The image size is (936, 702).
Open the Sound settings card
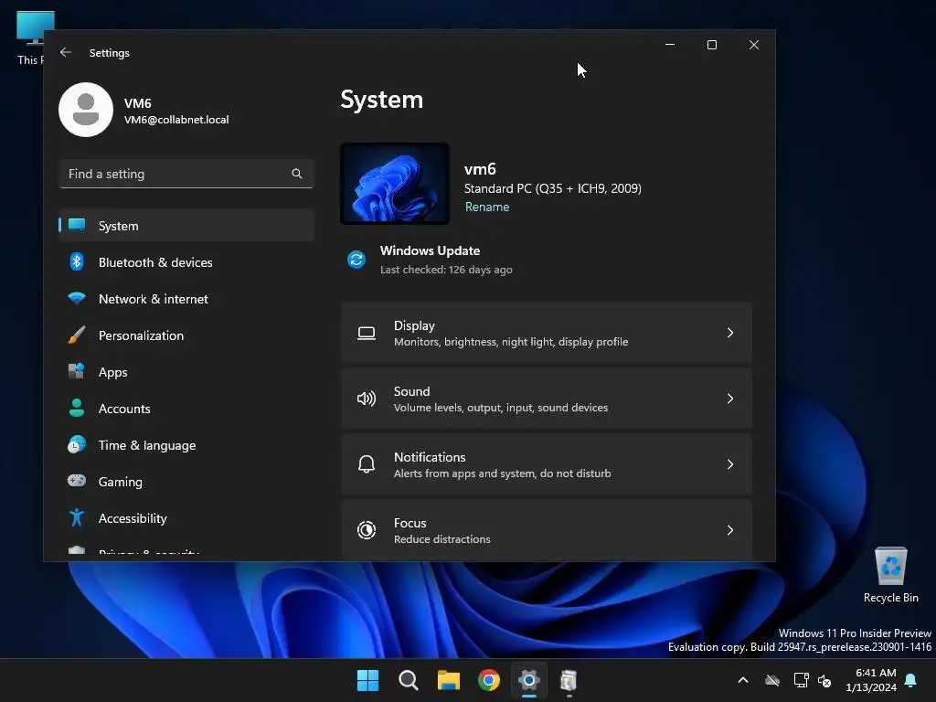pos(547,399)
